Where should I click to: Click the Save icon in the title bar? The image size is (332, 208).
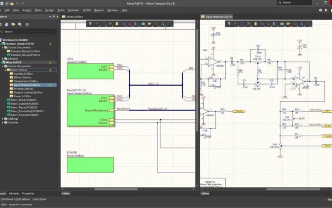(2, 4)
